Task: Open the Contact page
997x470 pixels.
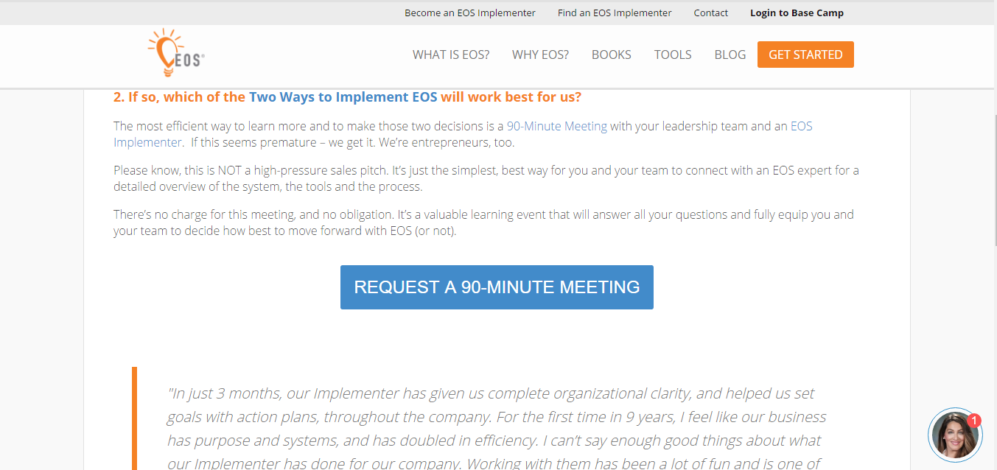Action: 710,13
